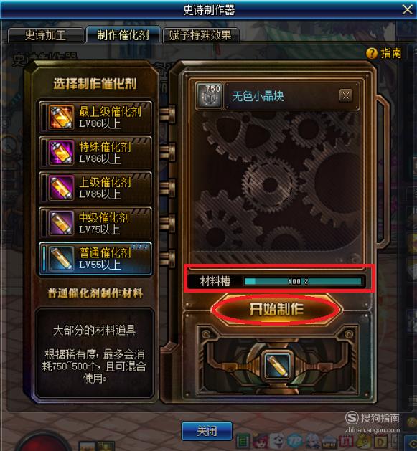Select the 中级催化剂 catalyst icon
This screenshot has height=451, width=417.
pos(60,223)
